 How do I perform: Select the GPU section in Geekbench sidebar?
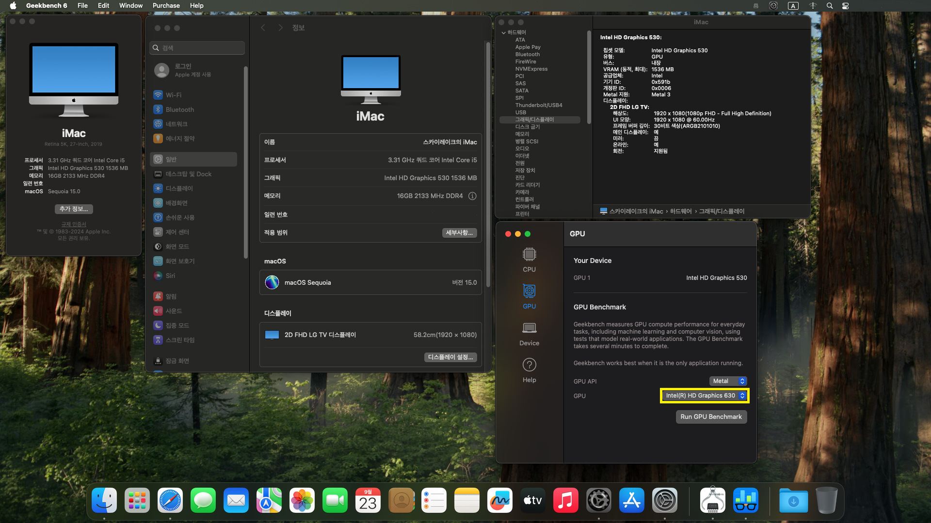click(x=529, y=297)
